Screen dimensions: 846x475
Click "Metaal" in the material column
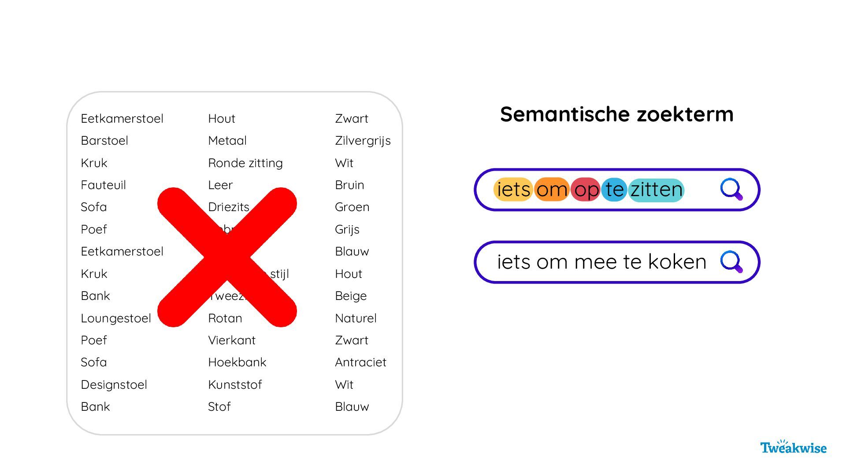(227, 141)
